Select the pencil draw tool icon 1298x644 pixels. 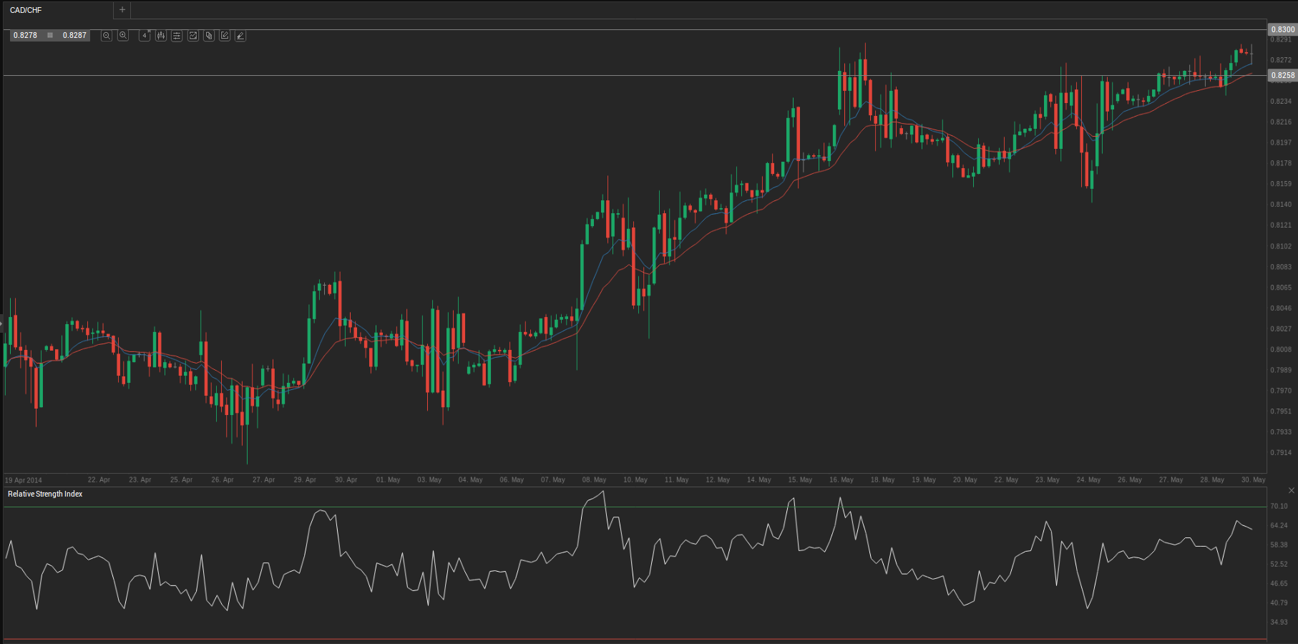click(240, 36)
